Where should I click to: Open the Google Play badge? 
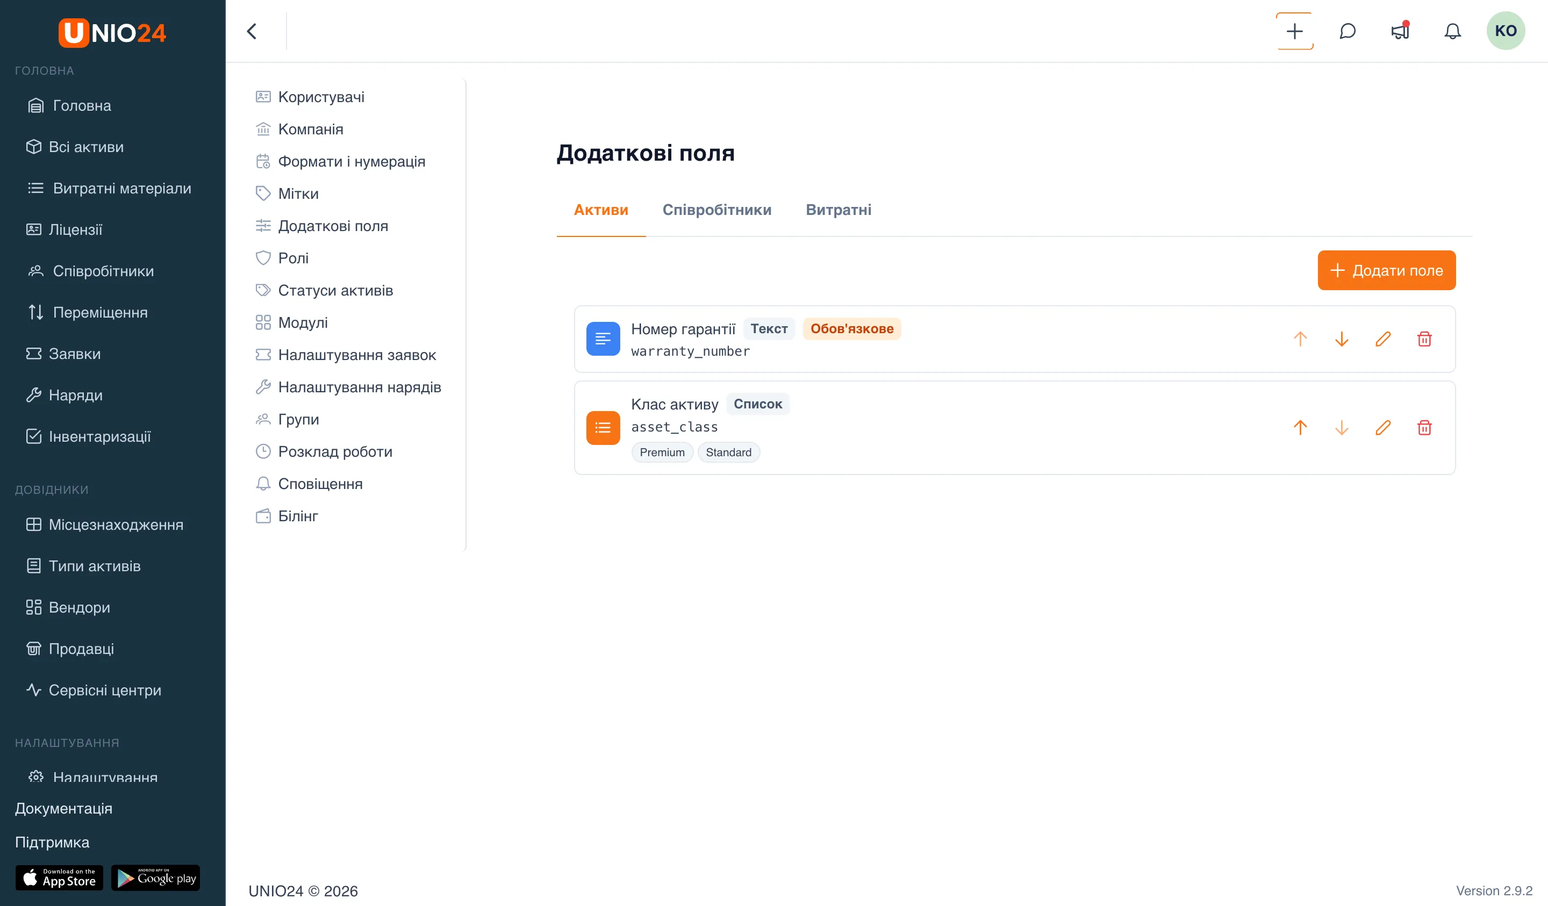pyautogui.click(x=155, y=878)
